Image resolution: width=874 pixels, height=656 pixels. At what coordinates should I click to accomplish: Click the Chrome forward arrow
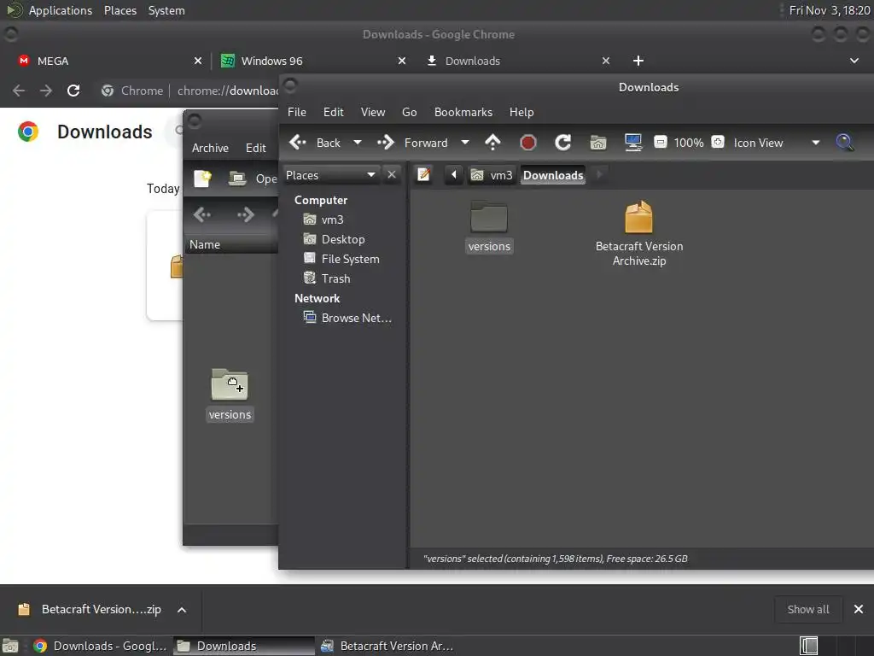click(46, 91)
